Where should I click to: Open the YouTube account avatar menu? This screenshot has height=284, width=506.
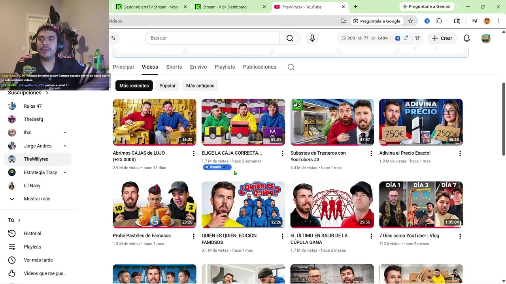(486, 38)
